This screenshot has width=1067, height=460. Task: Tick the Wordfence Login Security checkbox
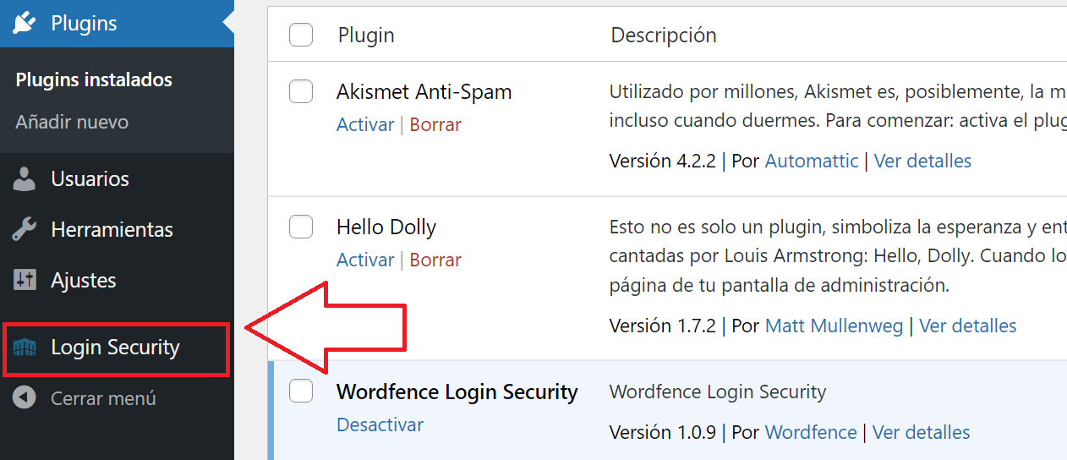301,391
